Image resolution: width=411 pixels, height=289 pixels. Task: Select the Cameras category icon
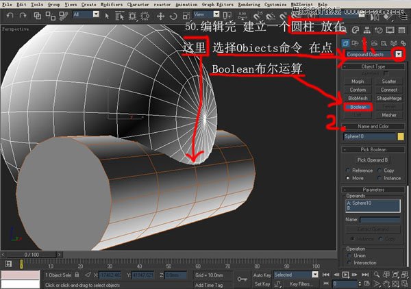click(x=374, y=43)
